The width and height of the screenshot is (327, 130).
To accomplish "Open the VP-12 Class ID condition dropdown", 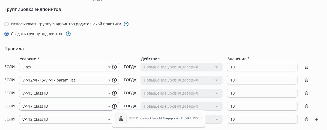I will click(109, 119).
